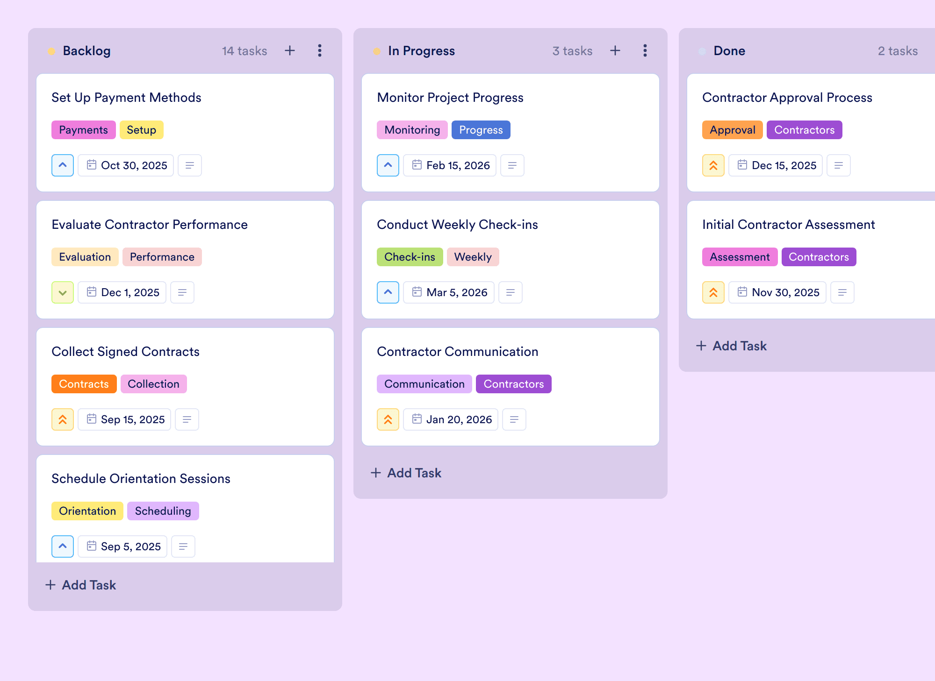Click Add Task in In Progress column

(x=406, y=473)
